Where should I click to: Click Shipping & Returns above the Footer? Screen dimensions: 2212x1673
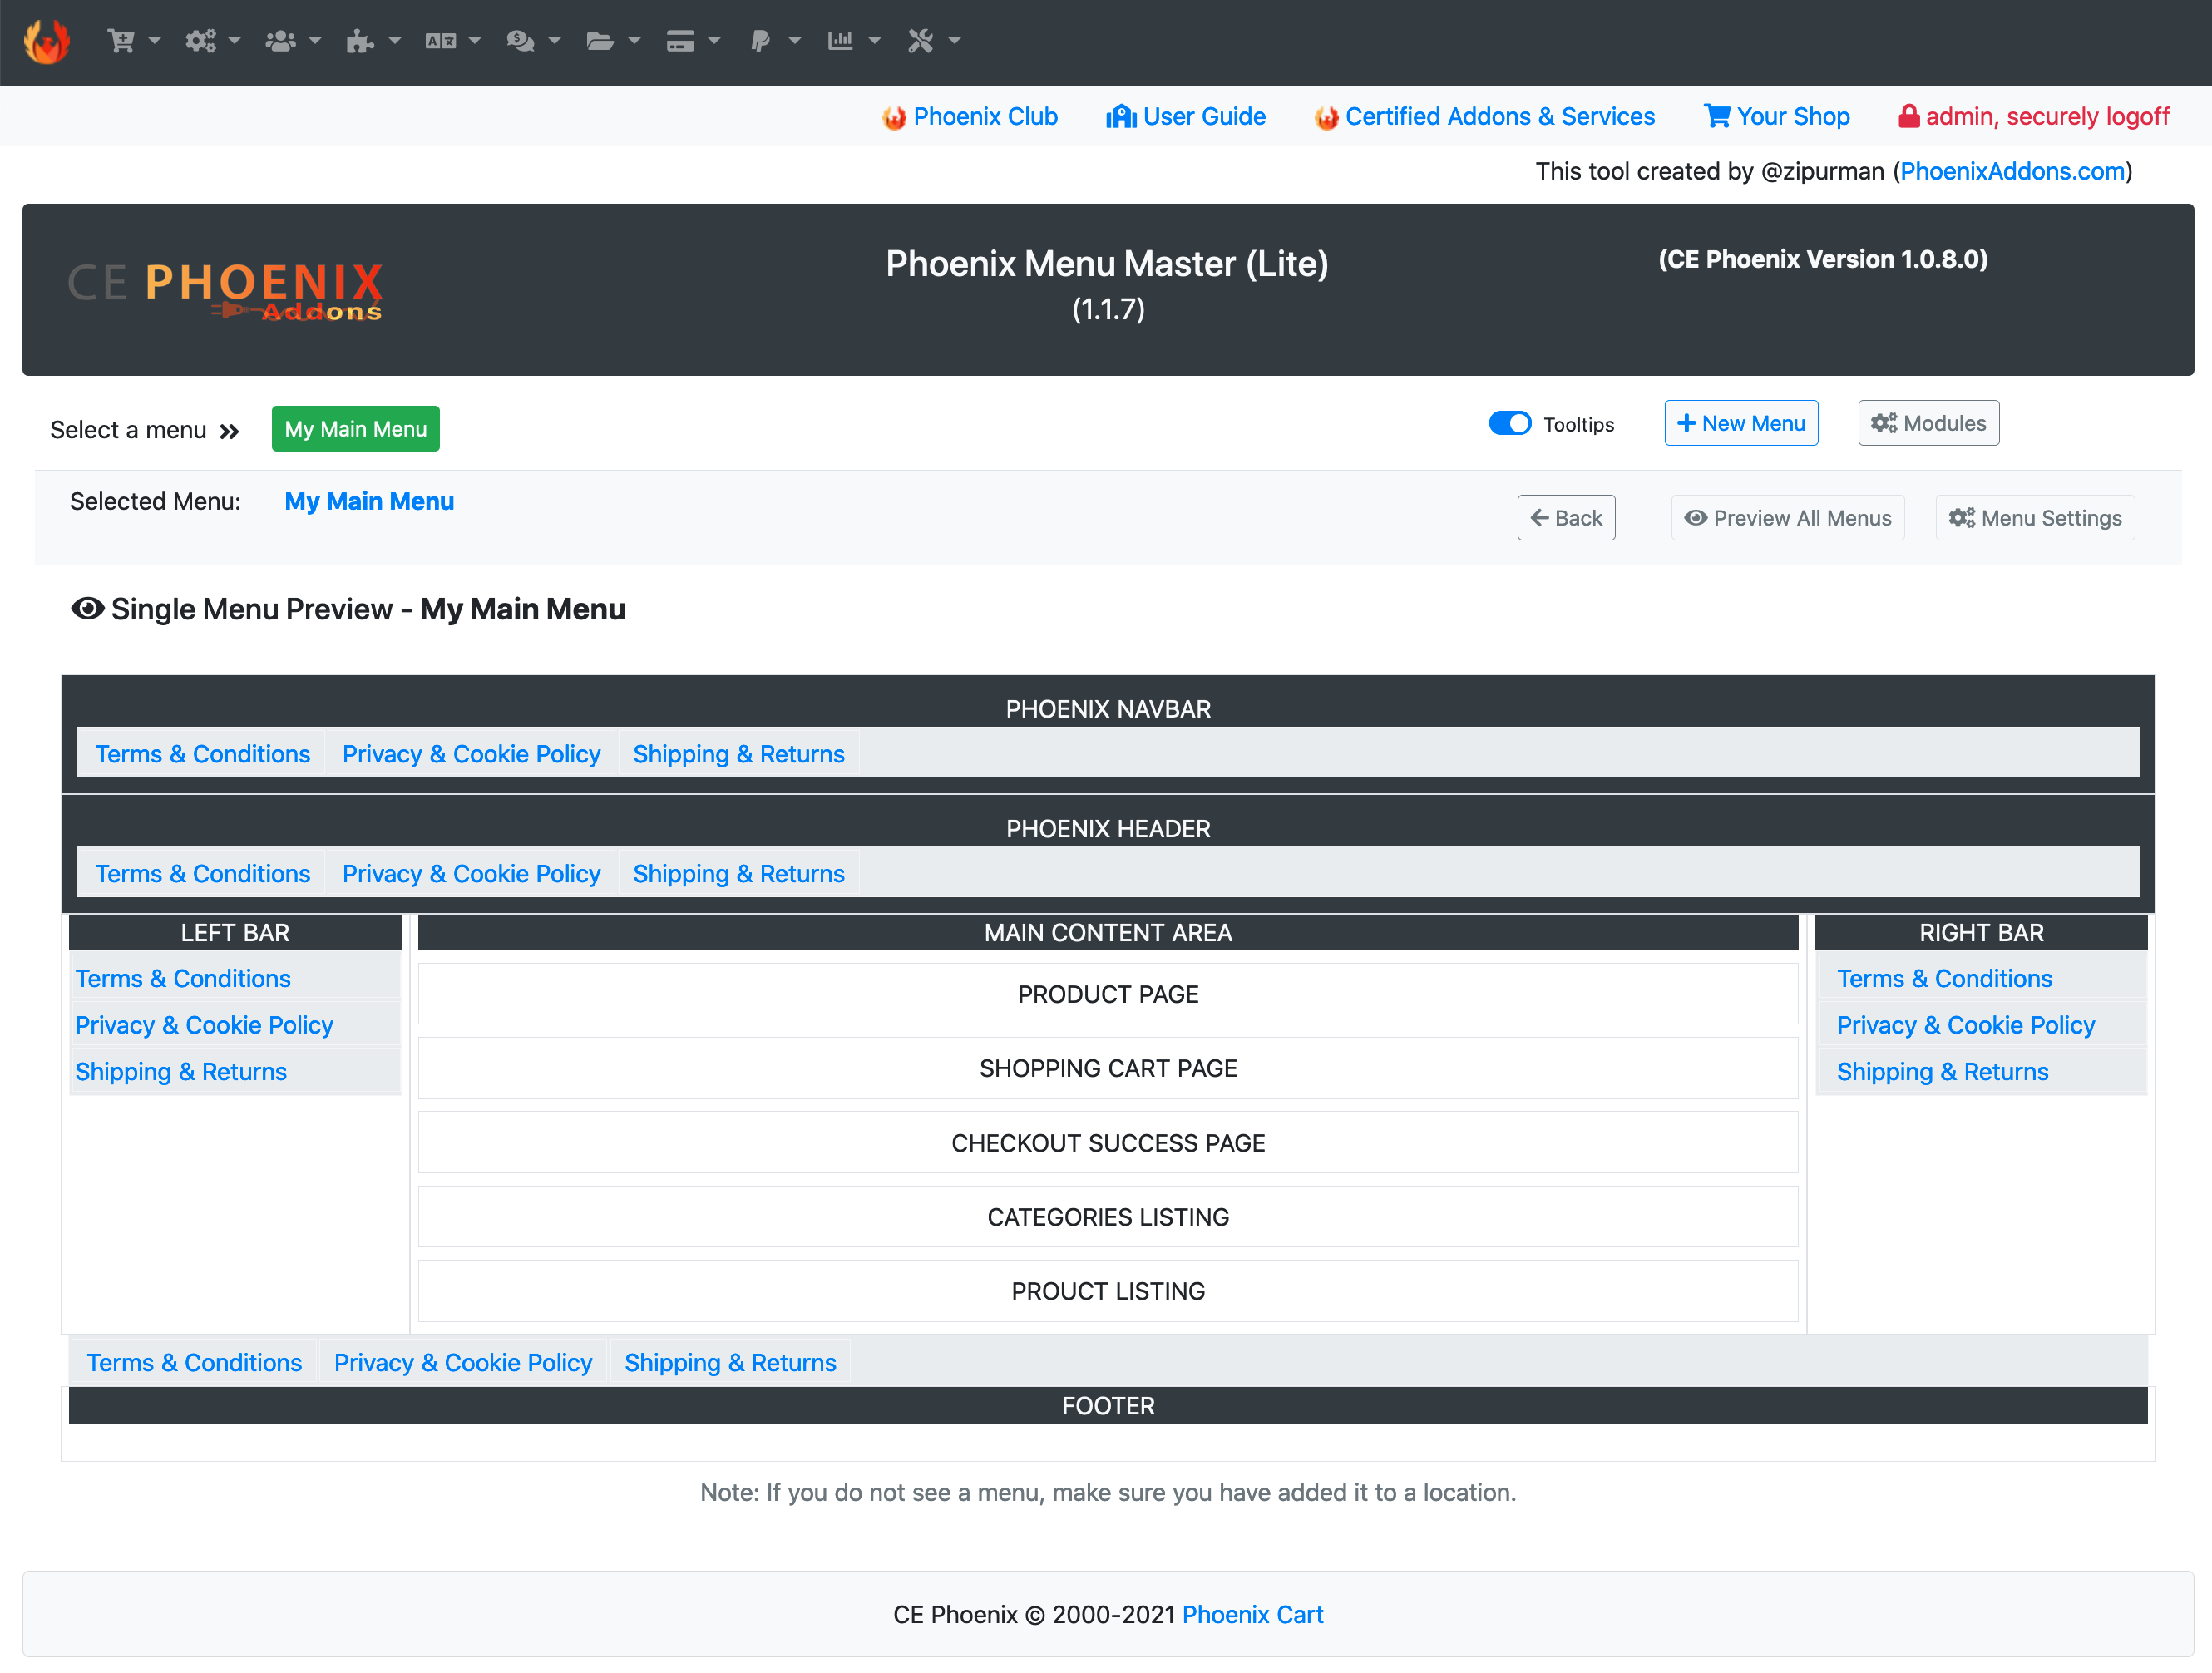tap(730, 1364)
